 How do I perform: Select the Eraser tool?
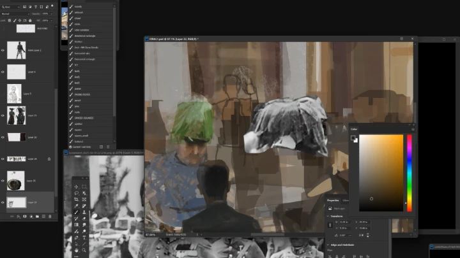84,219
